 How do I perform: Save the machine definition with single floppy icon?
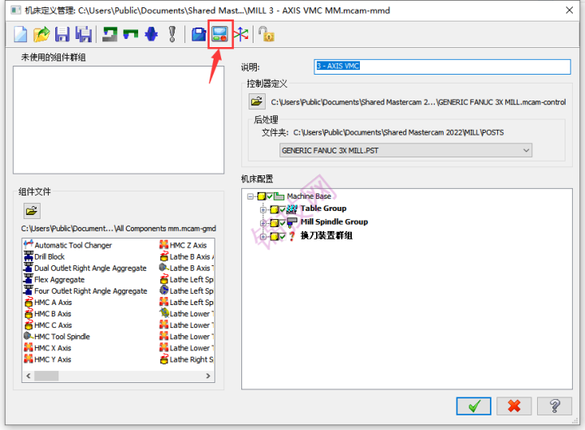point(63,34)
